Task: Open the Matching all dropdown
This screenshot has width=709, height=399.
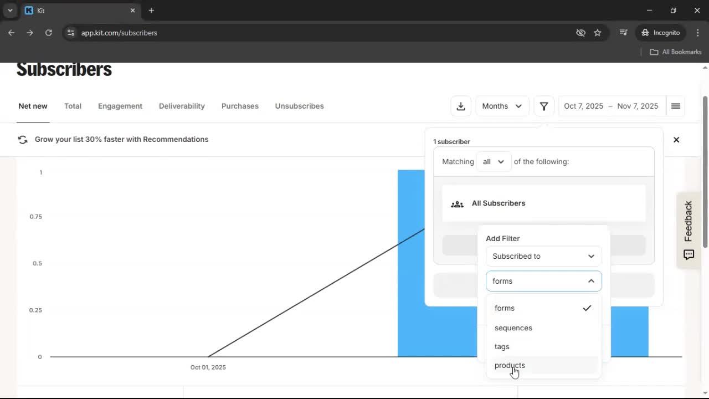Action: [492, 161]
